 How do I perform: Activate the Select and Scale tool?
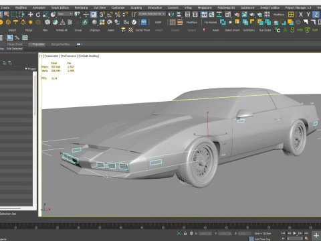[x=45, y=15]
